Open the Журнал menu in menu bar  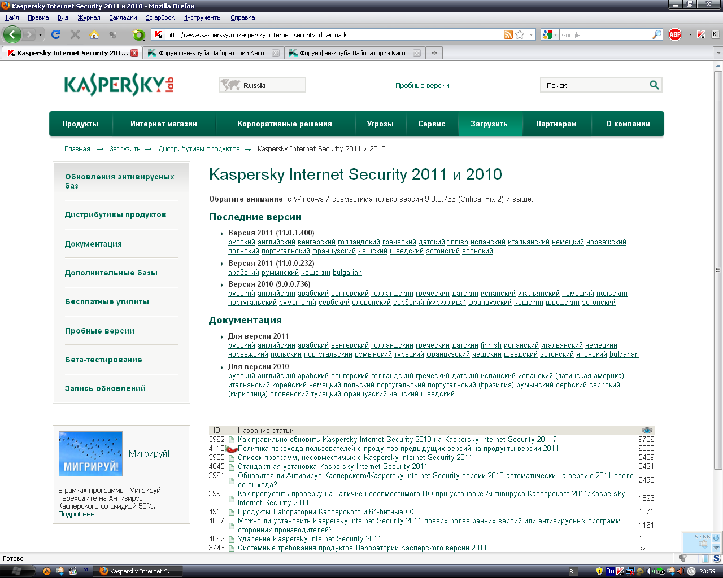89,17
